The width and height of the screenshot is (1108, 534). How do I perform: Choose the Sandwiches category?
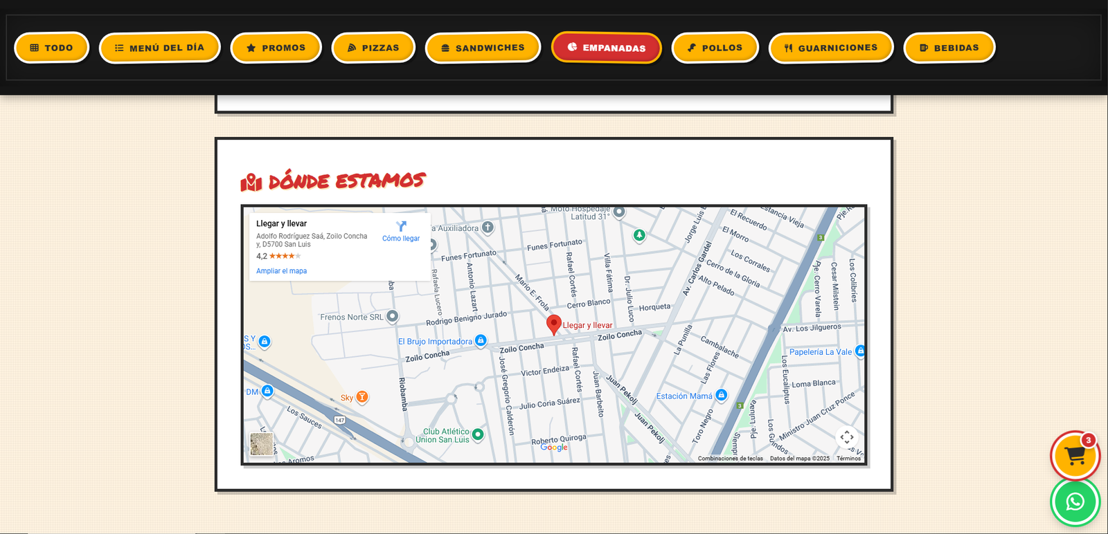point(483,48)
